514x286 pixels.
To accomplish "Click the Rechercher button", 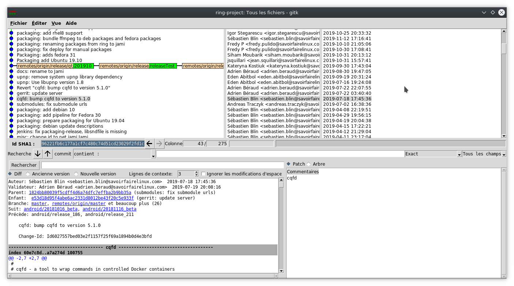I will pos(24,165).
